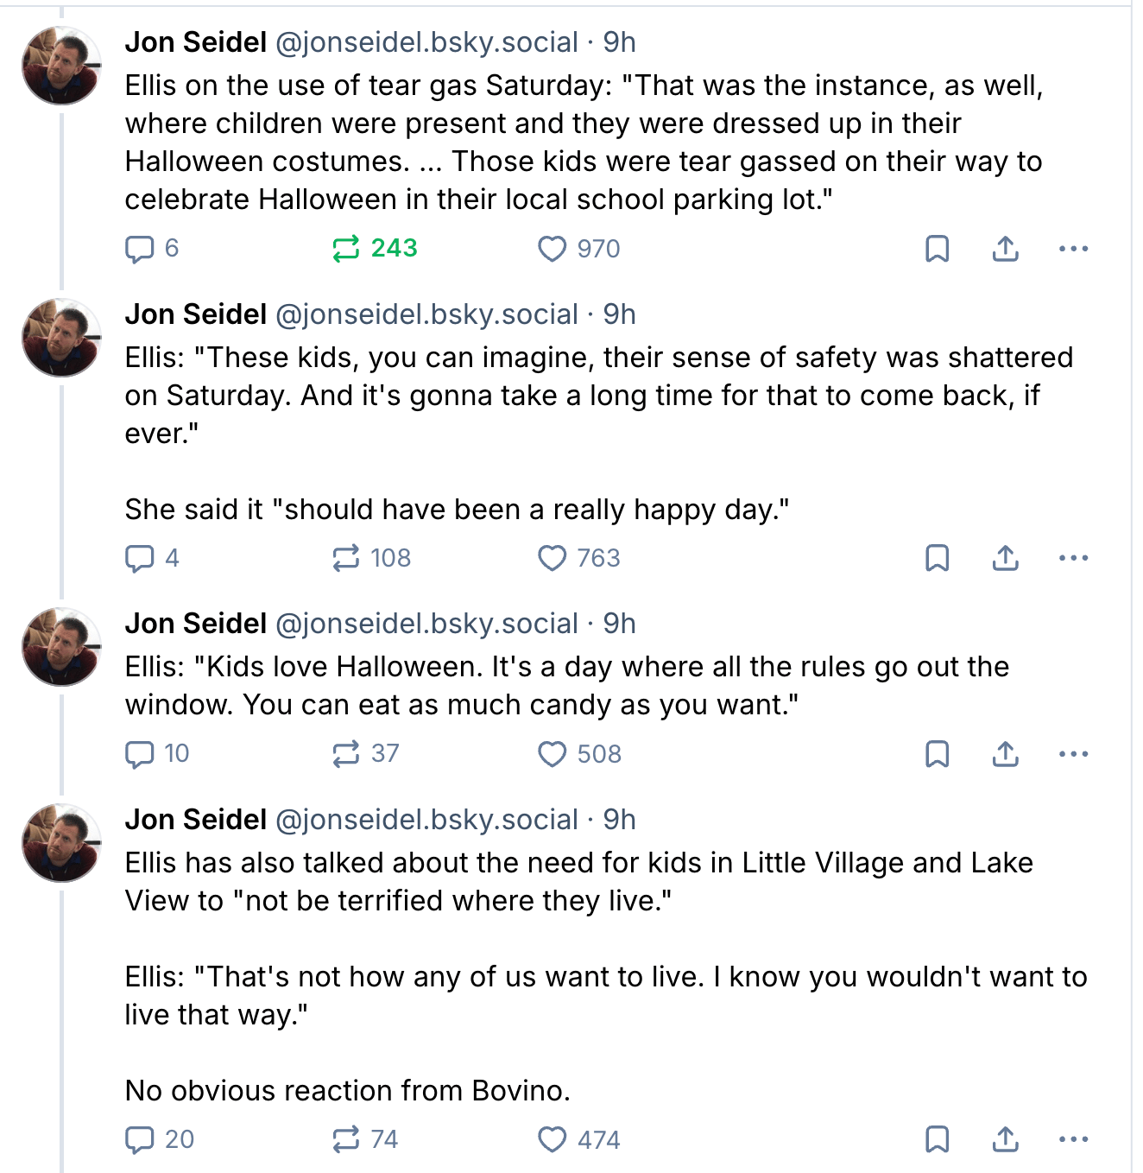Open more options on first post
The height and width of the screenshot is (1173, 1143).
(1073, 249)
